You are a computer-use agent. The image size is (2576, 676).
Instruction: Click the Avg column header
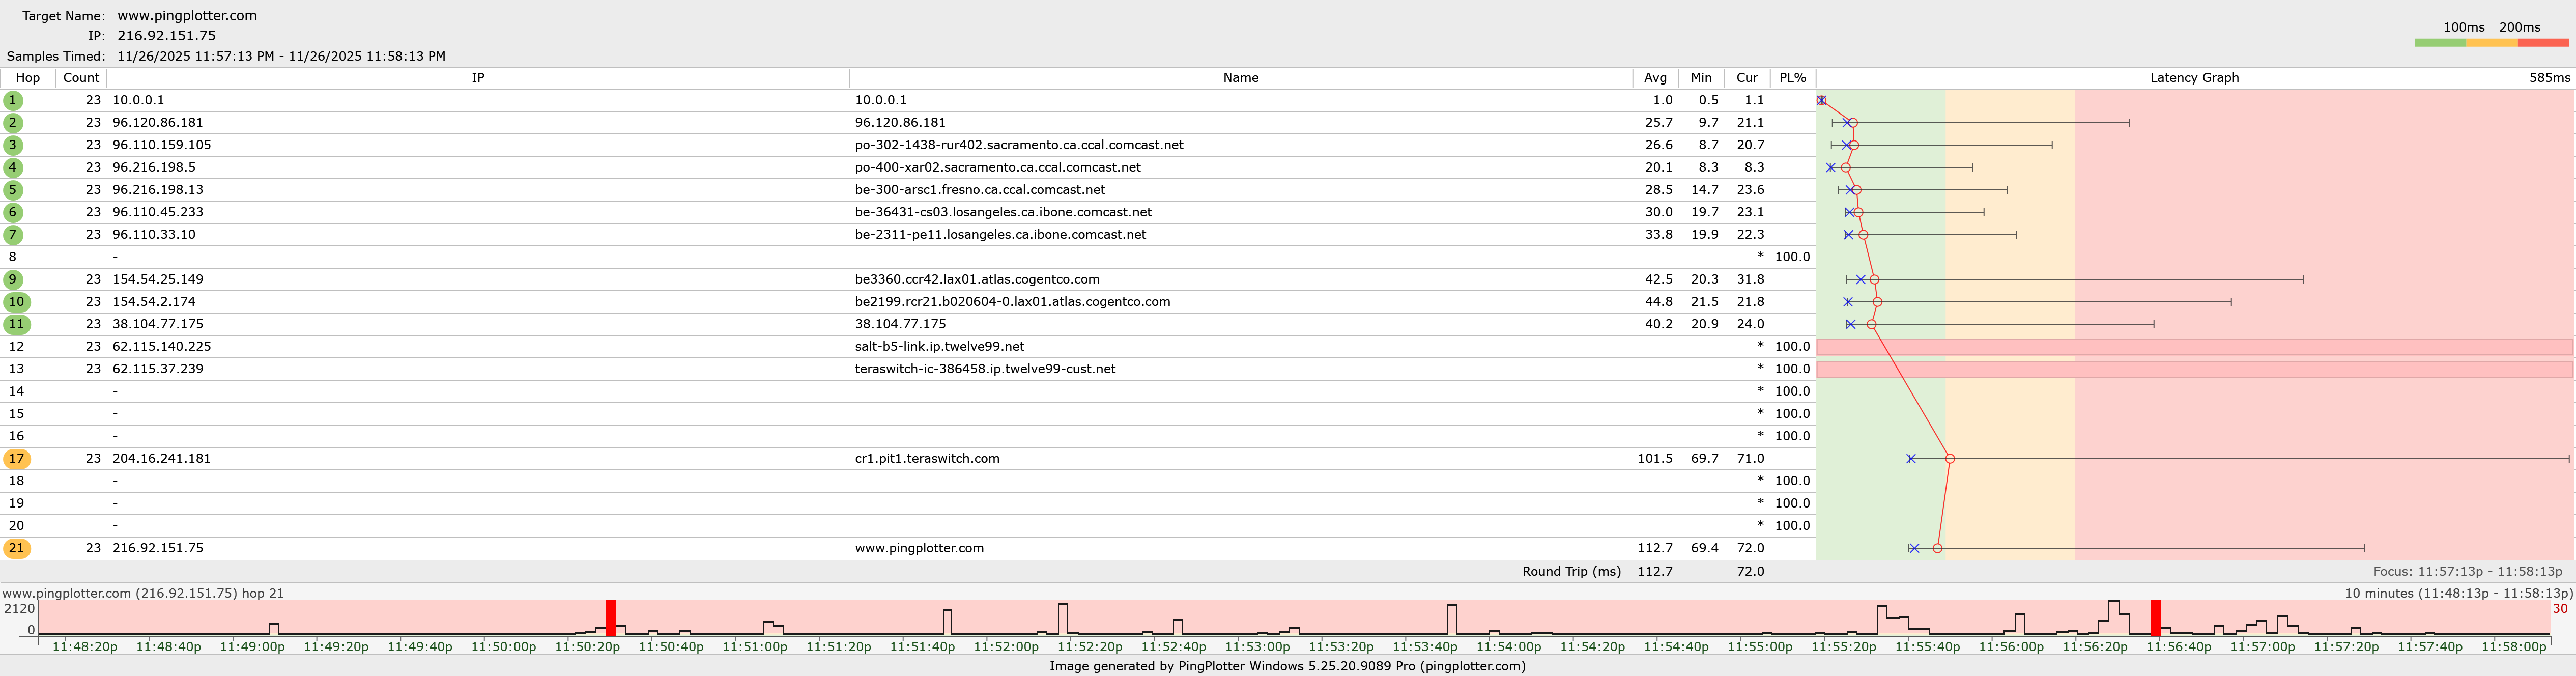point(1655,78)
